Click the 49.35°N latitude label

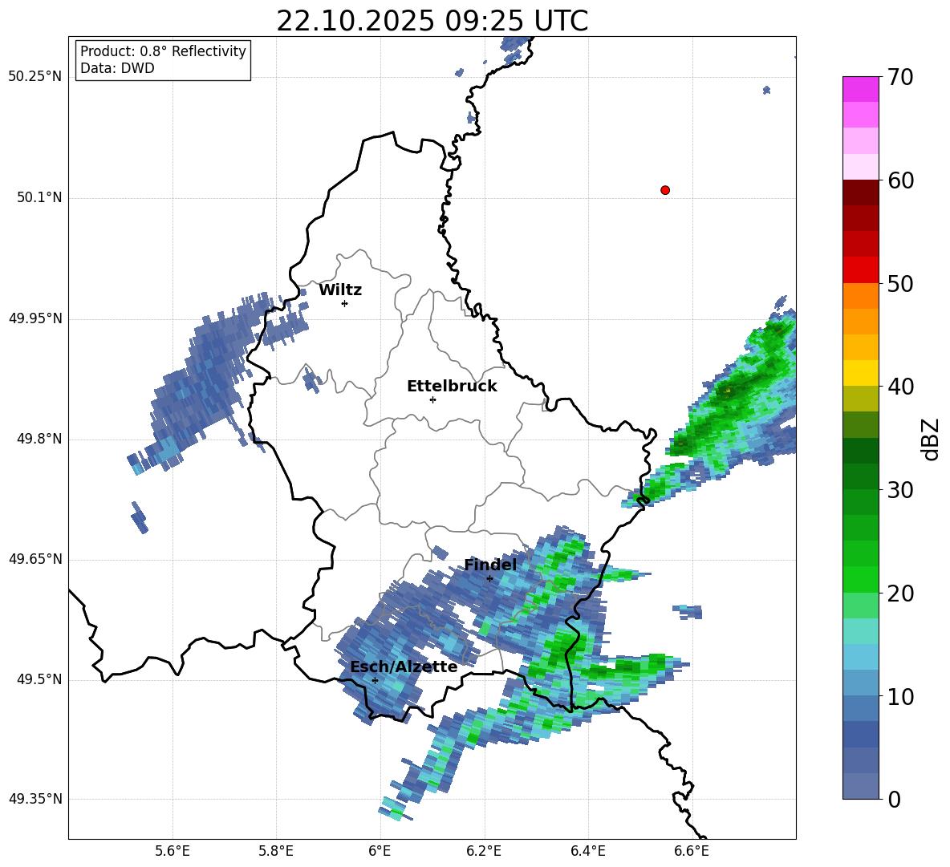(x=35, y=799)
